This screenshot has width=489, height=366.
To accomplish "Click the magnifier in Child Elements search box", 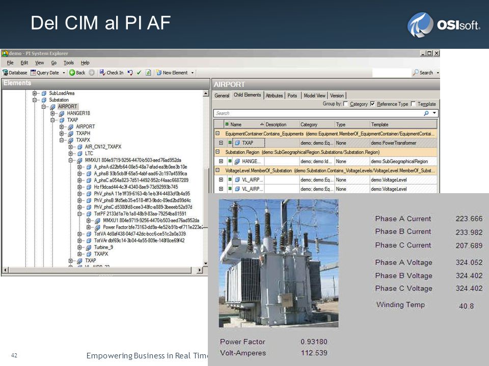I will click(426, 113).
